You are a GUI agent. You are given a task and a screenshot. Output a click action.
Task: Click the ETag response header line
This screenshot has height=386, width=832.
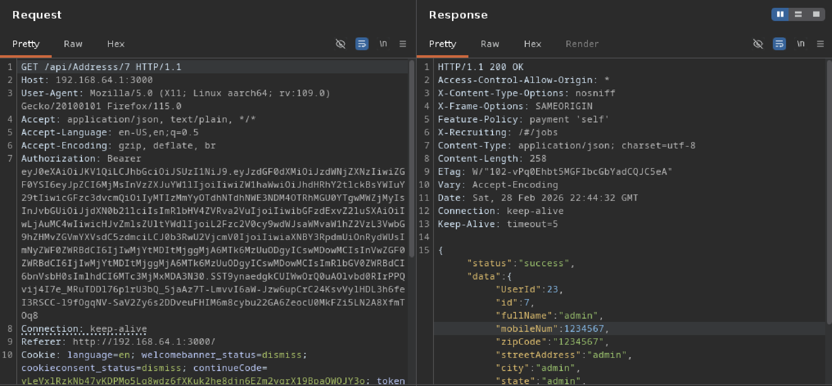click(555, 172)
